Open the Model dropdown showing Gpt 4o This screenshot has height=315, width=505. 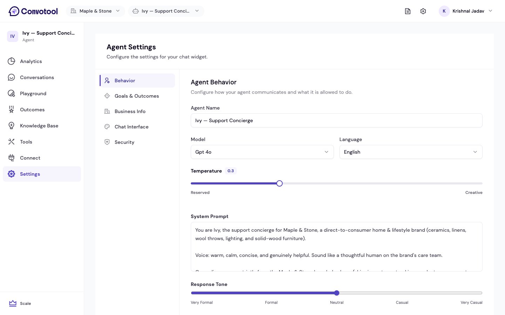(262, 152)
